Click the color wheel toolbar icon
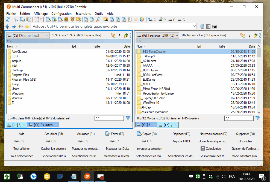 142,20
